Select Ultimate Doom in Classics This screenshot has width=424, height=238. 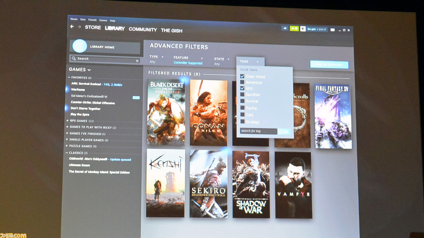pos(79,165)
